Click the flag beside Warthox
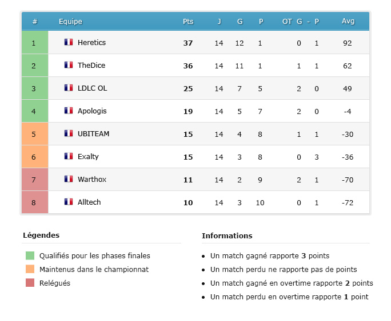The image size is (391, 321). tap(69, 179)
